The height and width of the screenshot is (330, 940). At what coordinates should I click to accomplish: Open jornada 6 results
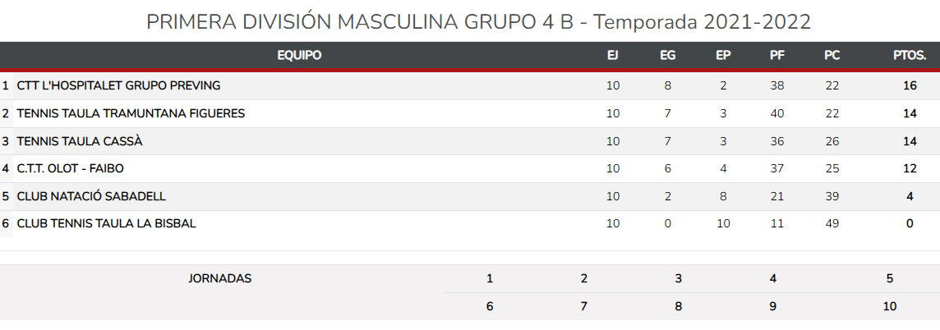click(490, 306)
